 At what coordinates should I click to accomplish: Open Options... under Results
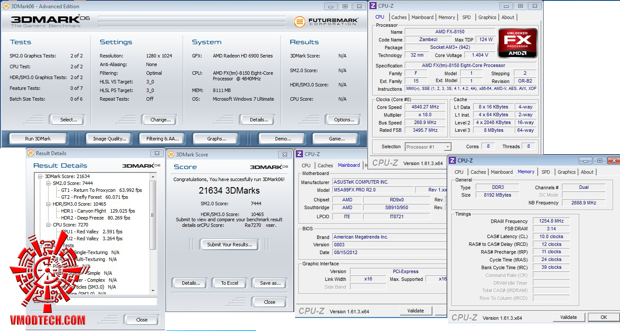tap(344, 120)
